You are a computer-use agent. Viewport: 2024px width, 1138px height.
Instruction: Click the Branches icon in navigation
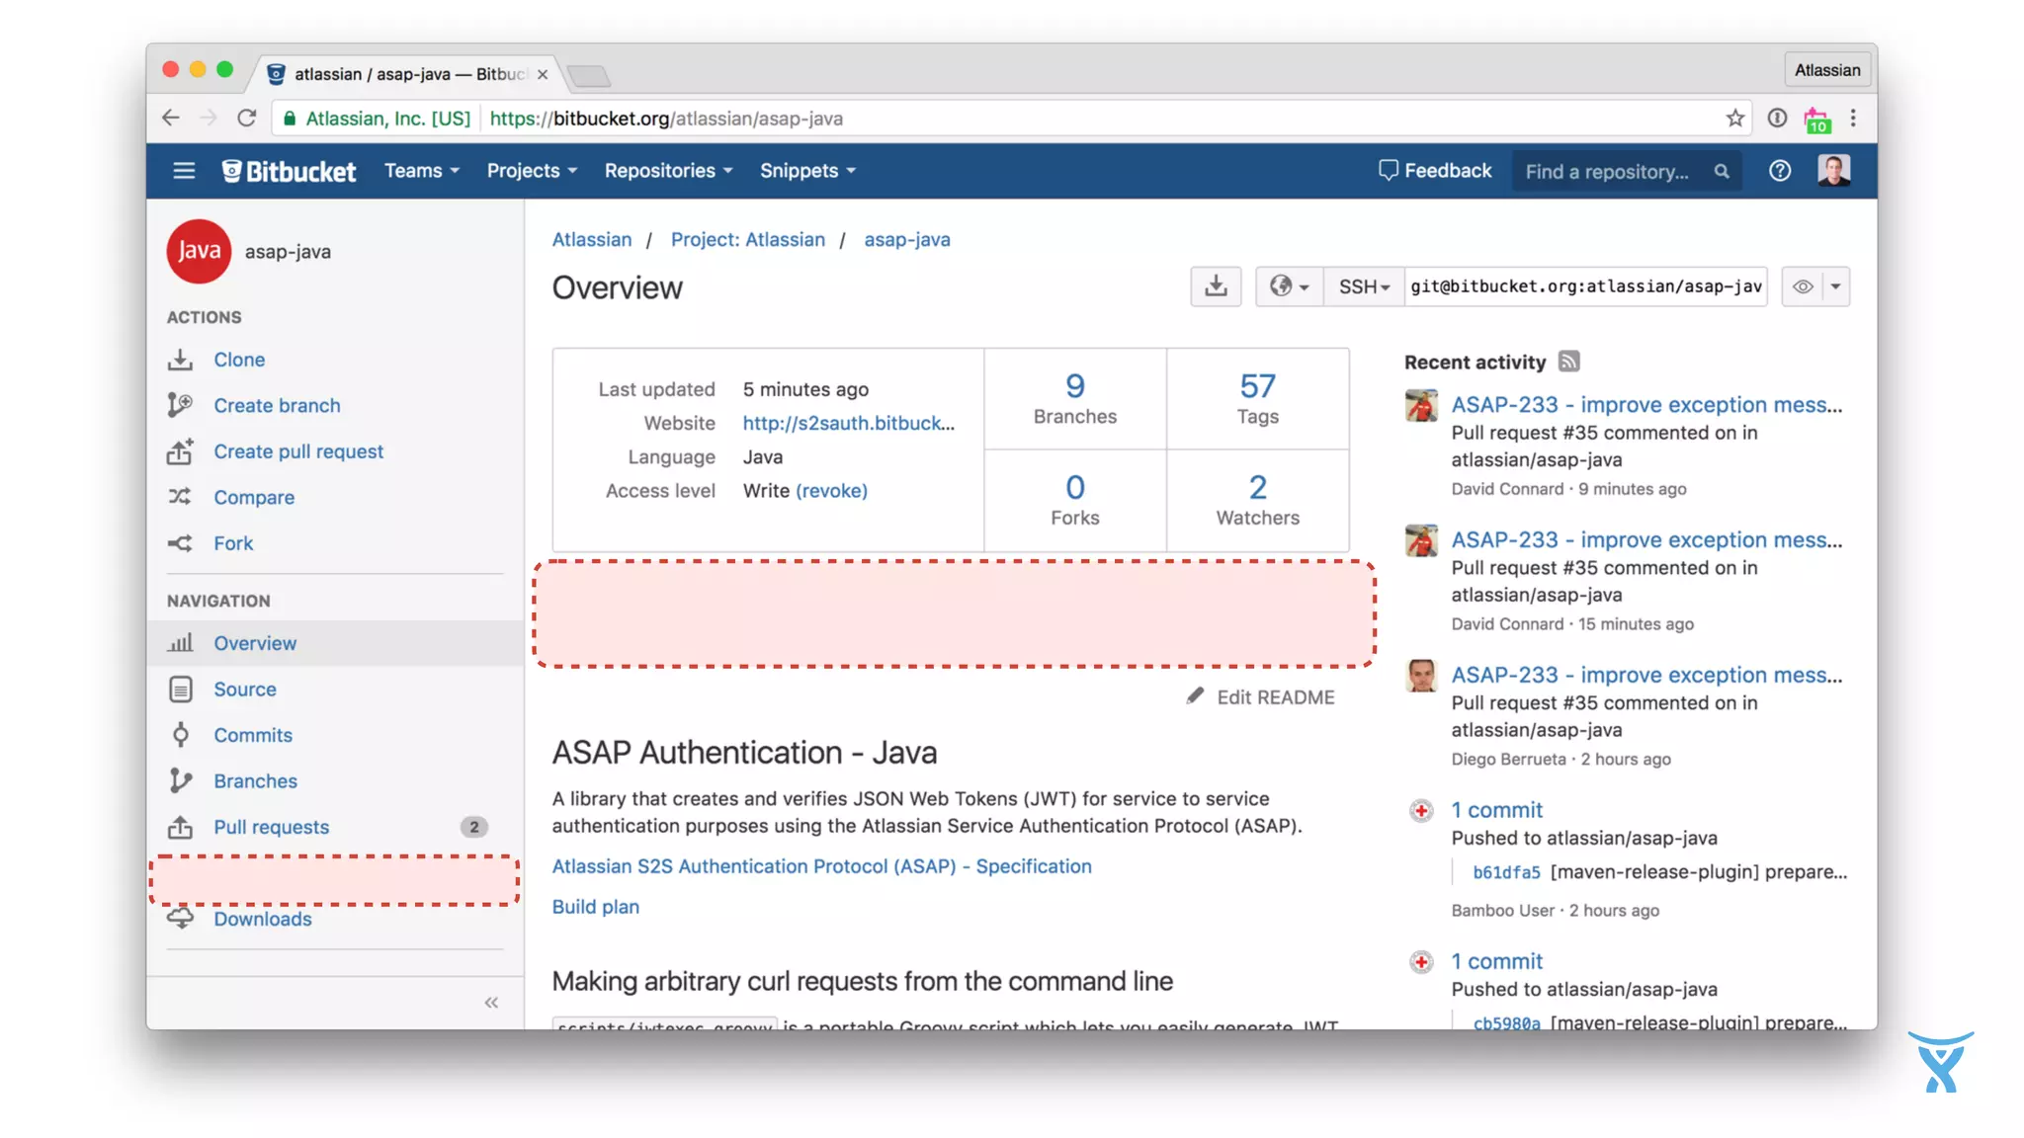point(180,781)
